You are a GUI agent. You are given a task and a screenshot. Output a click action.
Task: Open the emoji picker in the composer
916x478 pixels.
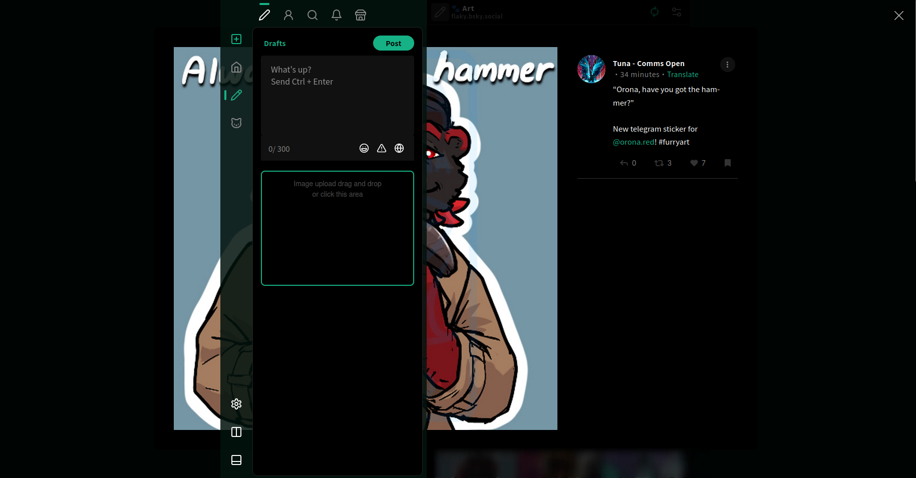coord(364,148)
